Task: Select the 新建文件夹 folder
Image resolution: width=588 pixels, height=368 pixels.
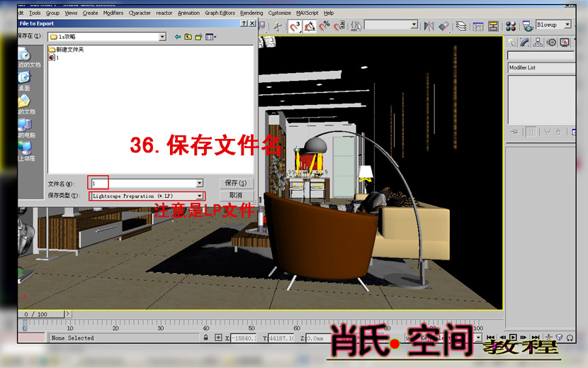Action: 67,49
